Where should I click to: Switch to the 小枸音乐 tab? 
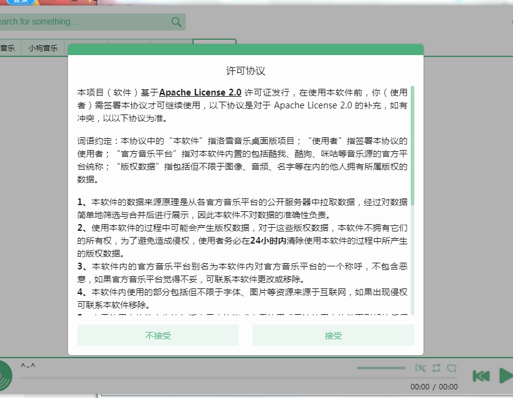pyautogui.click(x=43, y=48)
